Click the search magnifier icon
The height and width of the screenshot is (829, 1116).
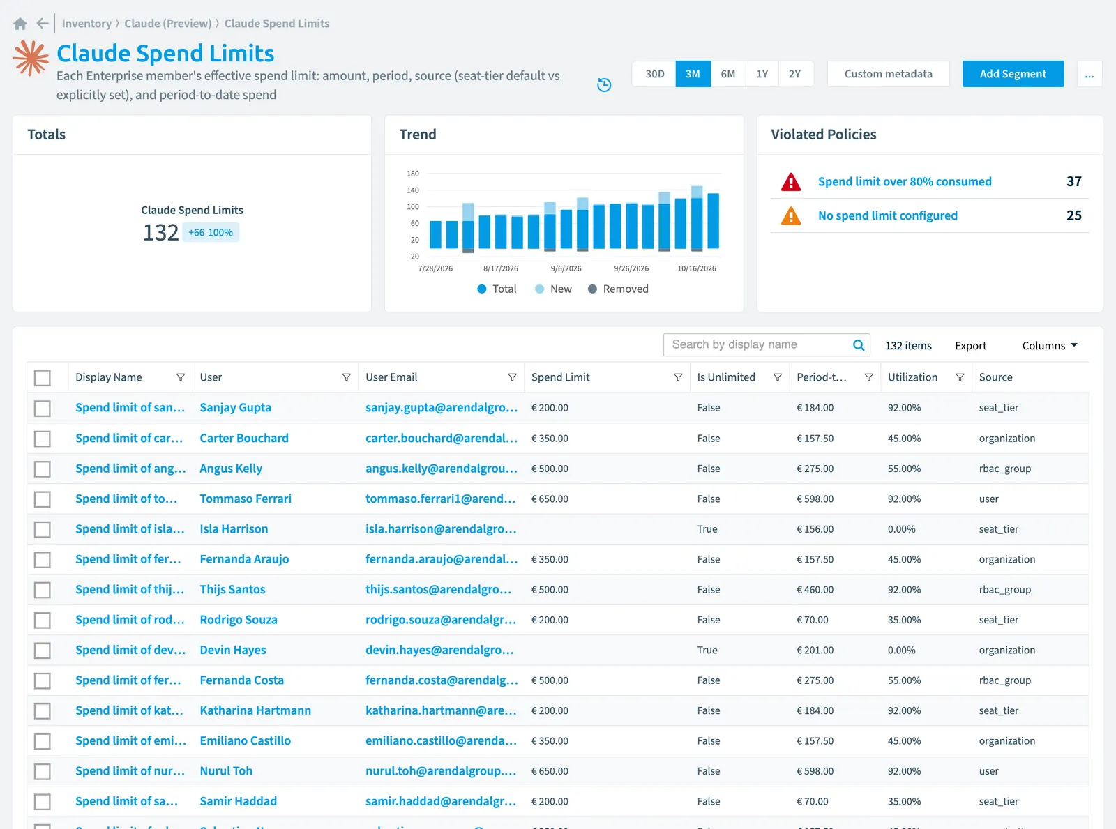point(859,345)
